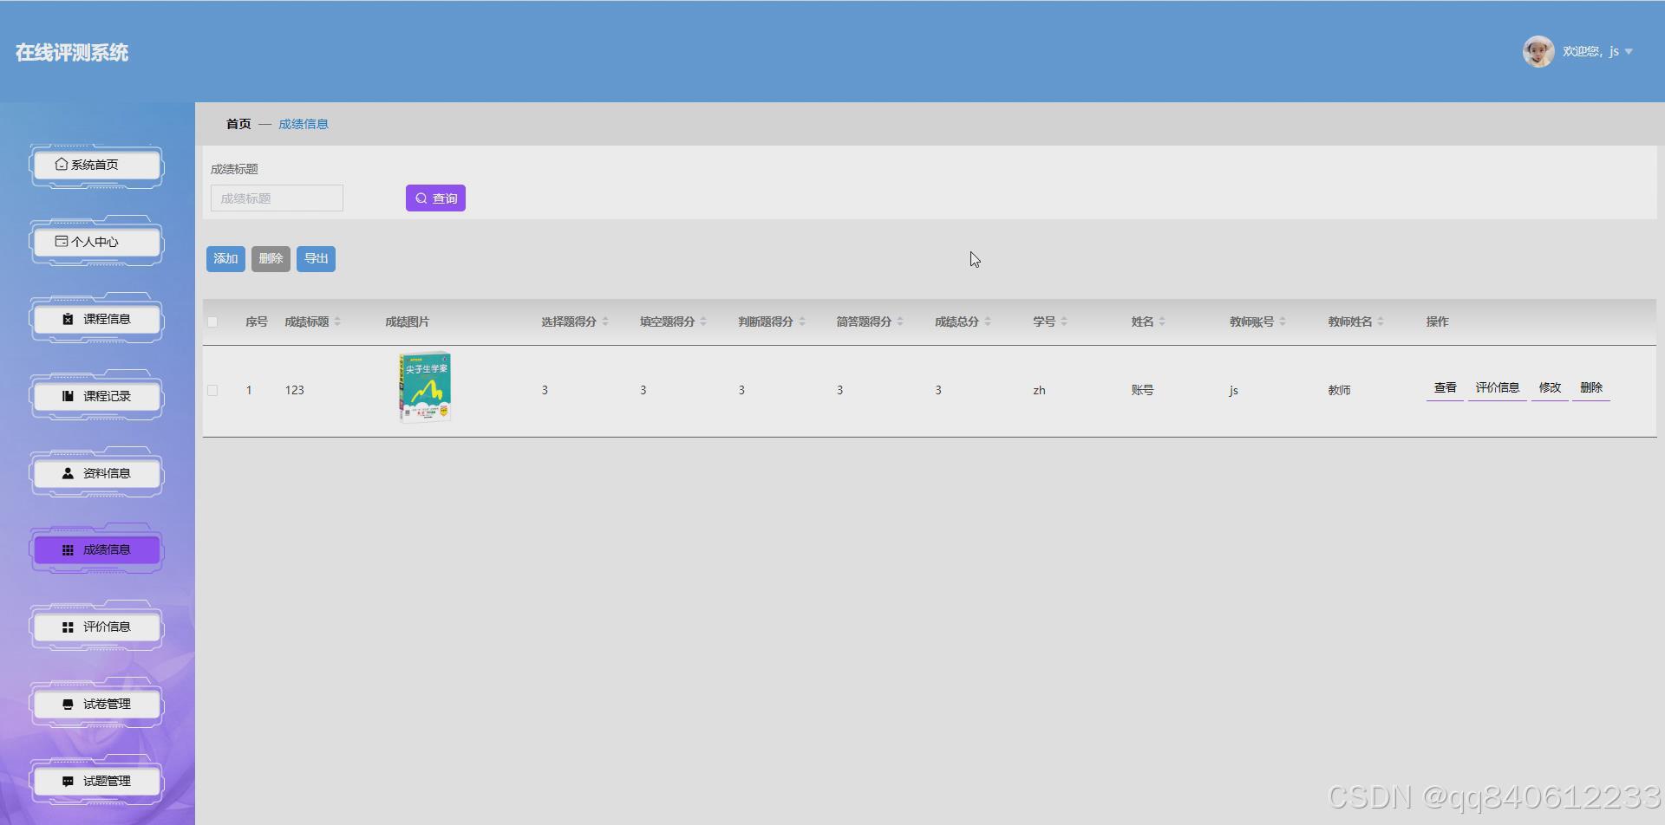This screenshot has width=1665, height=825.
Task: Click 成绩信息 in the breadcrumb
Action: coord(304,124)
